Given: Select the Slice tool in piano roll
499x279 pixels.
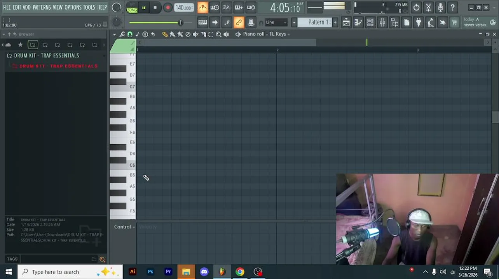Looking at the screenshot, I should click(203, 34).
